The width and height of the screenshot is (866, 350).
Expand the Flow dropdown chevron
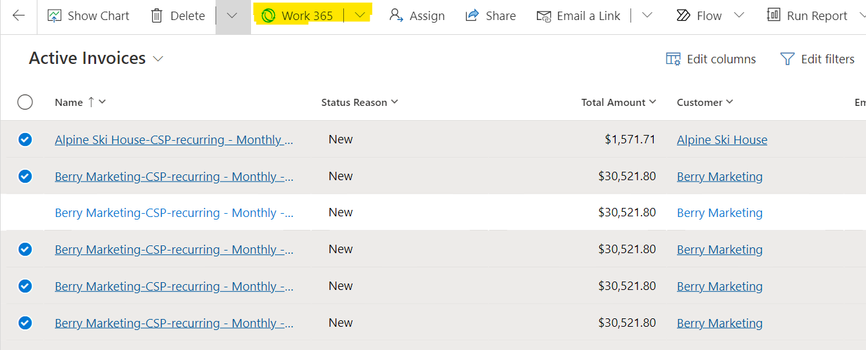click(740, 15)
